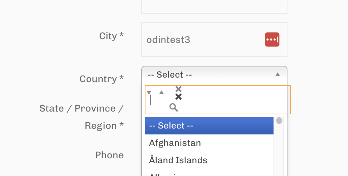Click the small down-pointing triangle in search box
348x176 pixels.
click(x=149, y=93)
